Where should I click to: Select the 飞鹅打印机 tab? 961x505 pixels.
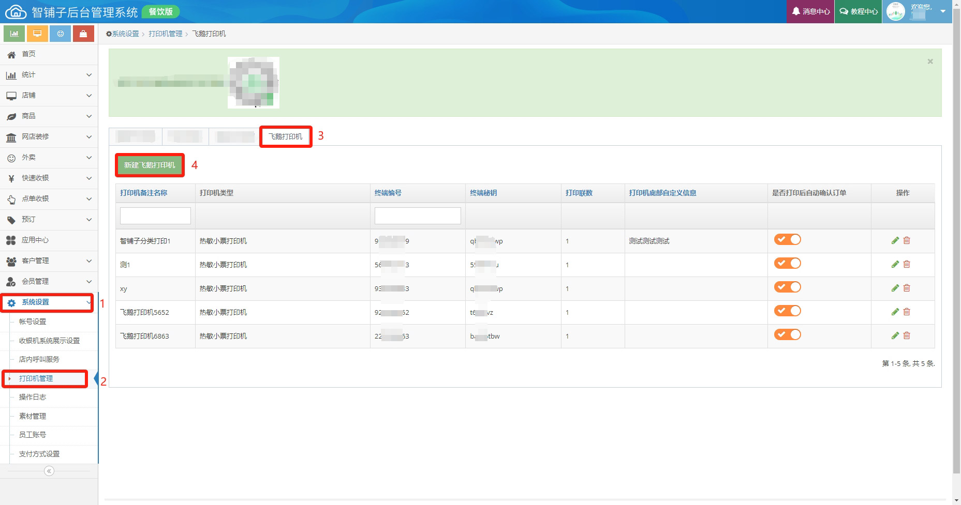tap(285, 136)
